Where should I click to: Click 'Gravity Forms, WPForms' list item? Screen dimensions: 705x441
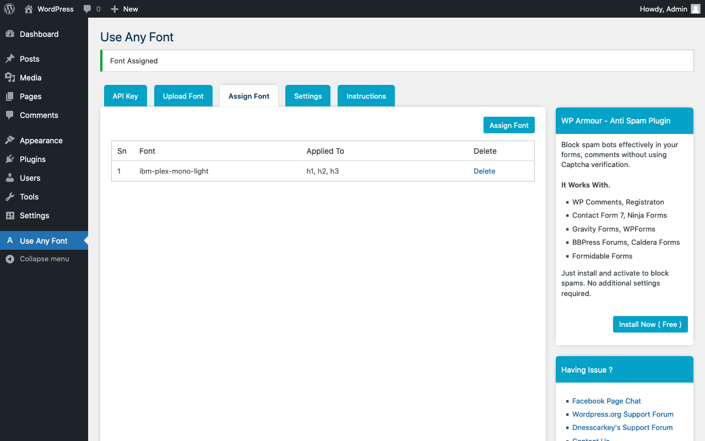pyautogui.click(x=614, y=229)
